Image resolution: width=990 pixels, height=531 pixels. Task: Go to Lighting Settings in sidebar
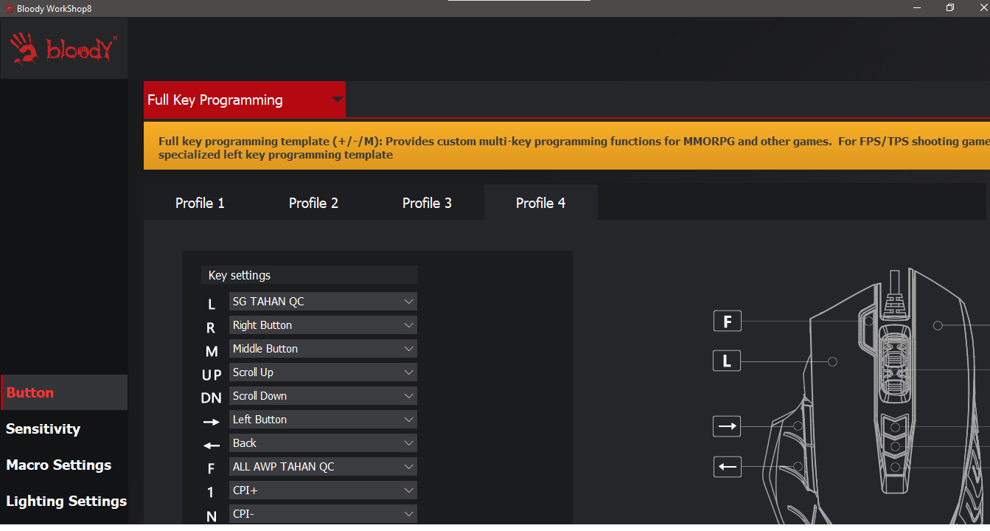(x=63, y=501)
